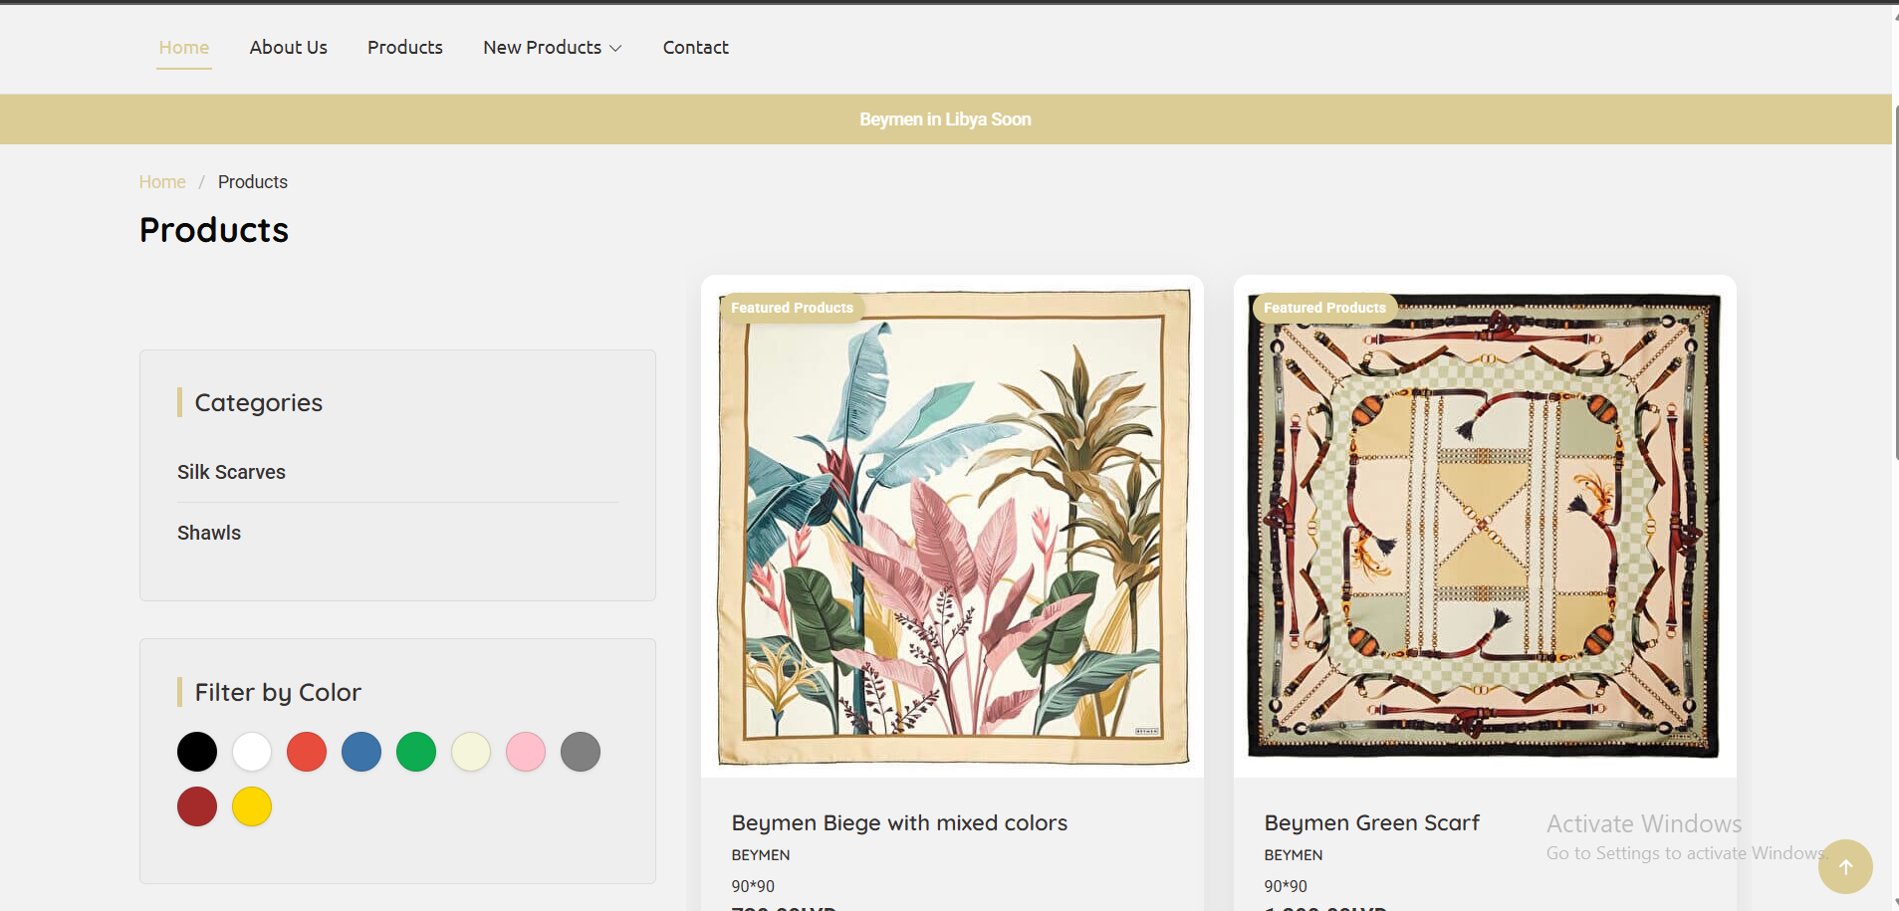This screenshot has width=1899, height=911.
Task: Open the Beymen Biege floral scarf image
Action: (952, 527)
